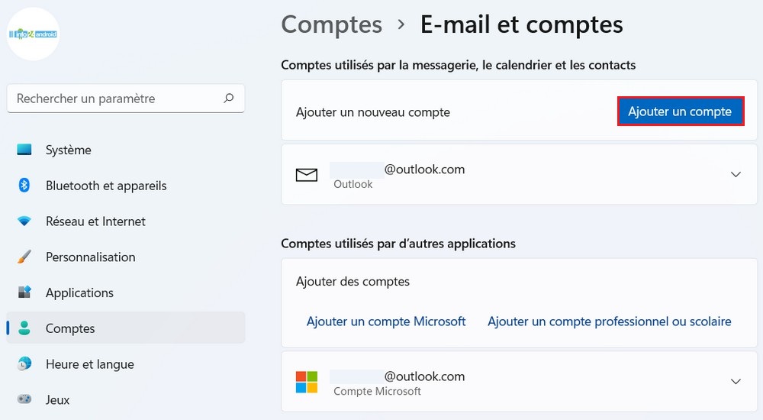763x420 pixels.
Task: Click the Personnalisation paintbrush icon
Action: tap(24, 257)
